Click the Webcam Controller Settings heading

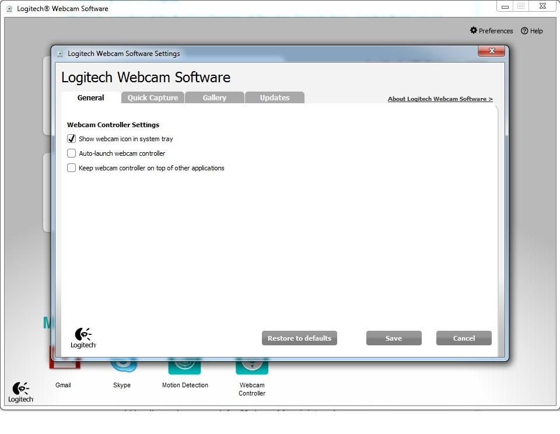tap(113, 125)
